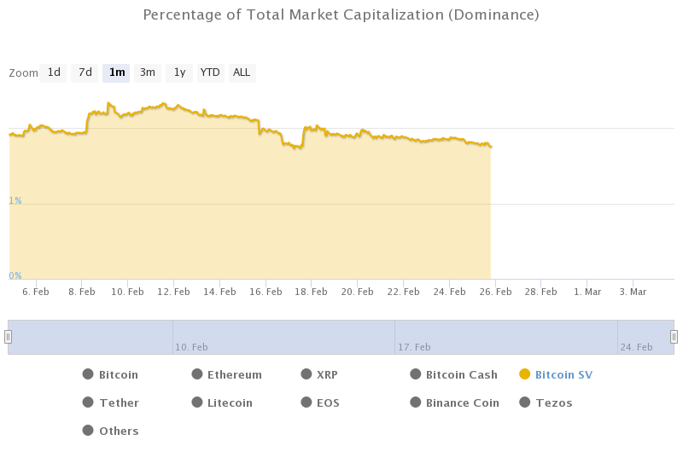The image size is (683, 469).
Task: Click the Bitcoin Cash legend circle
Action: pos(416,374)
